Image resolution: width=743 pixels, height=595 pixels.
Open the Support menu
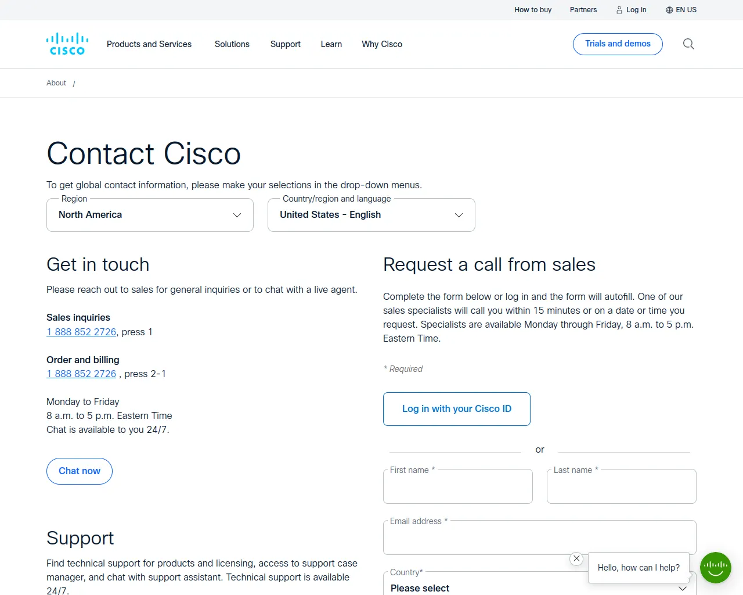(x=286, y=44)
